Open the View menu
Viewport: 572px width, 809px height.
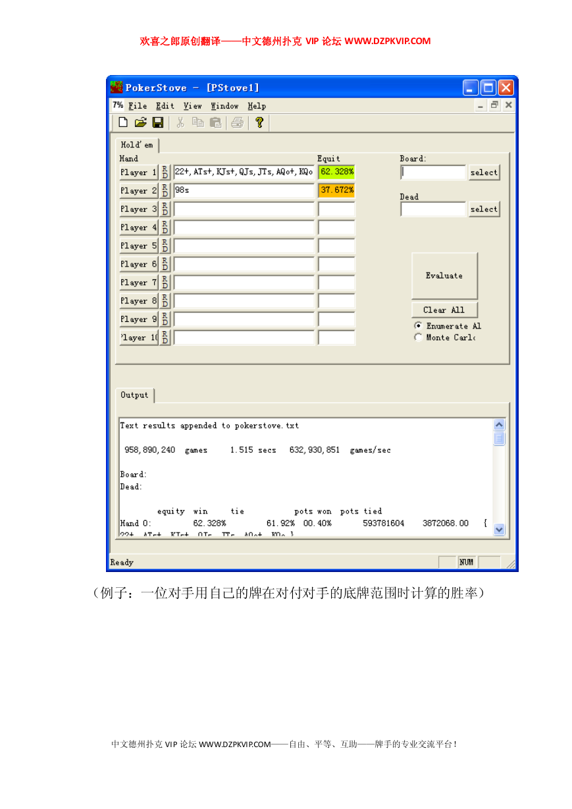coord(193,105)
